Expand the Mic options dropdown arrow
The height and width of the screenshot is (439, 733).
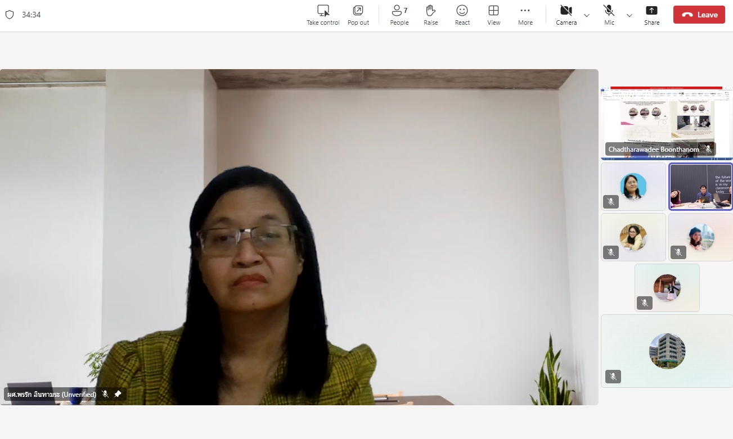coord(629,15)
